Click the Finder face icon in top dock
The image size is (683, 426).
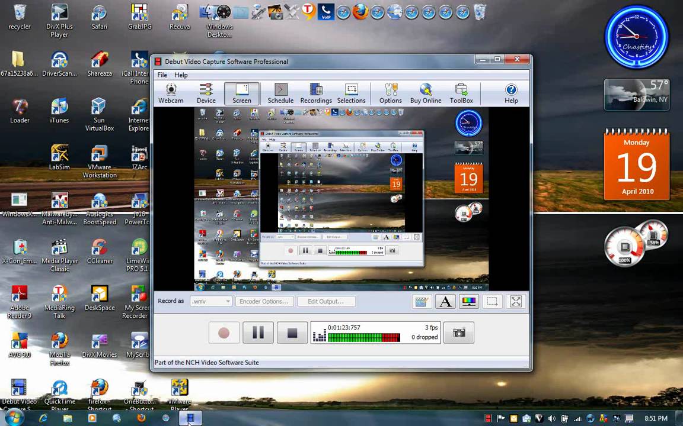(206, 11)
